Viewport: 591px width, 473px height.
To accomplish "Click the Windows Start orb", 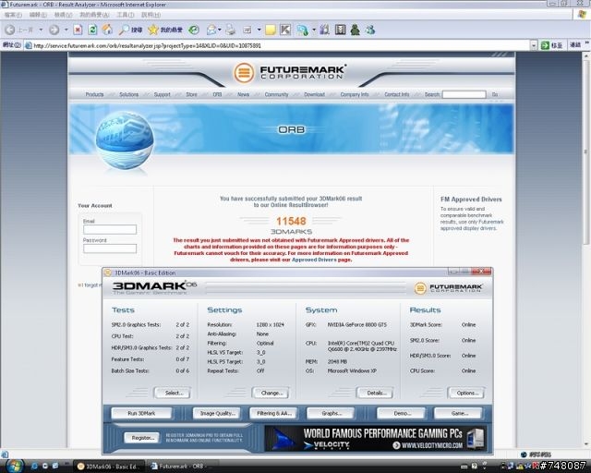I will pyautogui.click(x=14, y=467).
